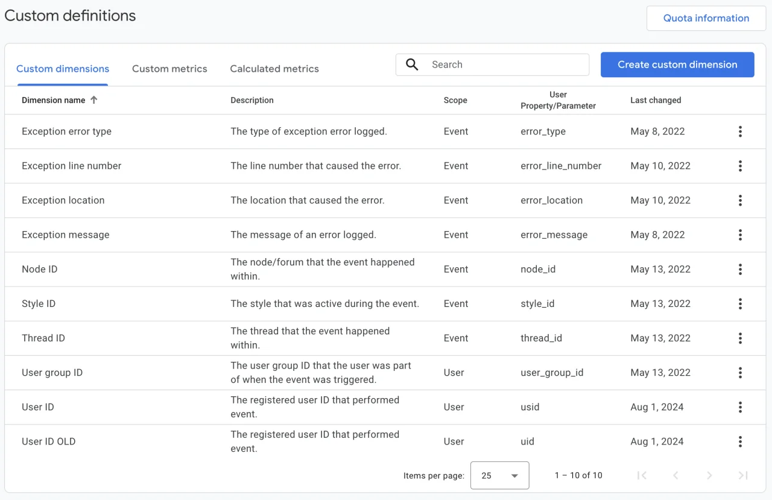Click the node_id parameter cell

538,269
